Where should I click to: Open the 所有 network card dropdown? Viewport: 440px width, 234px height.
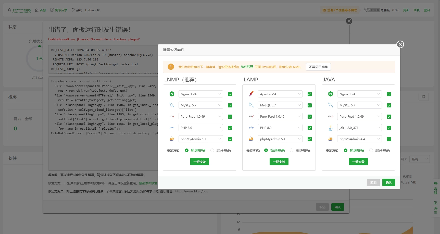(x=420, y=159)
